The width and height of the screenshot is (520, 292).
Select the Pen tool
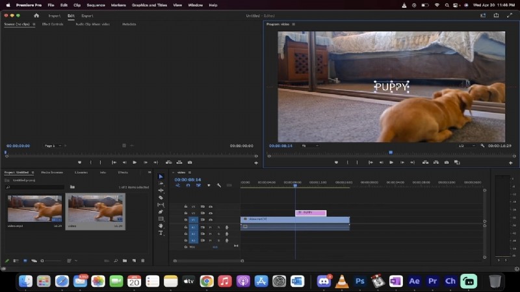tap(161, 212)
